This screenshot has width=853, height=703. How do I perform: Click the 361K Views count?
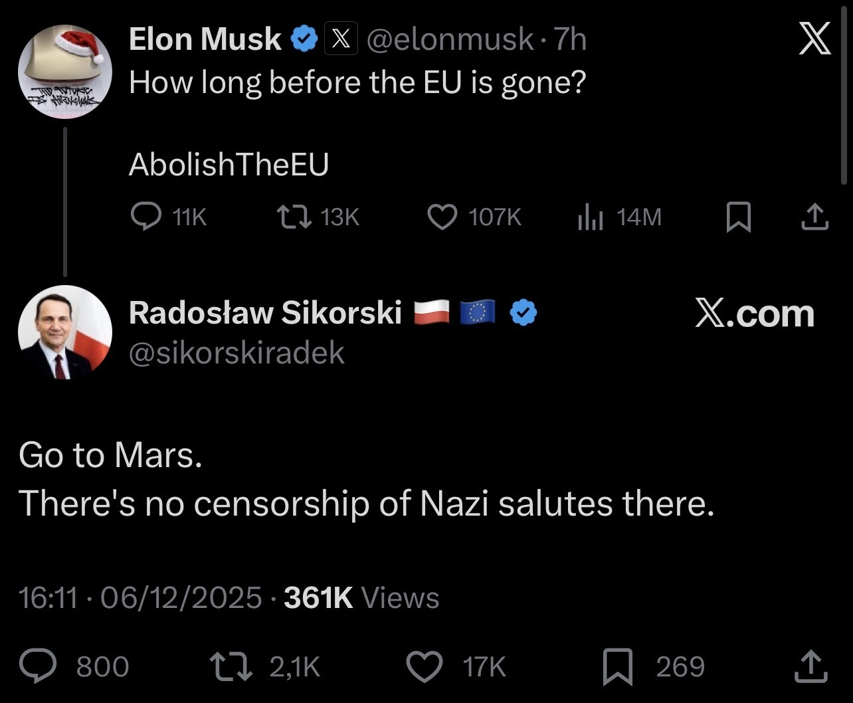point(361,598)
